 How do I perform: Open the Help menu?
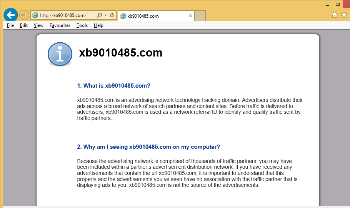click(98, 25)
